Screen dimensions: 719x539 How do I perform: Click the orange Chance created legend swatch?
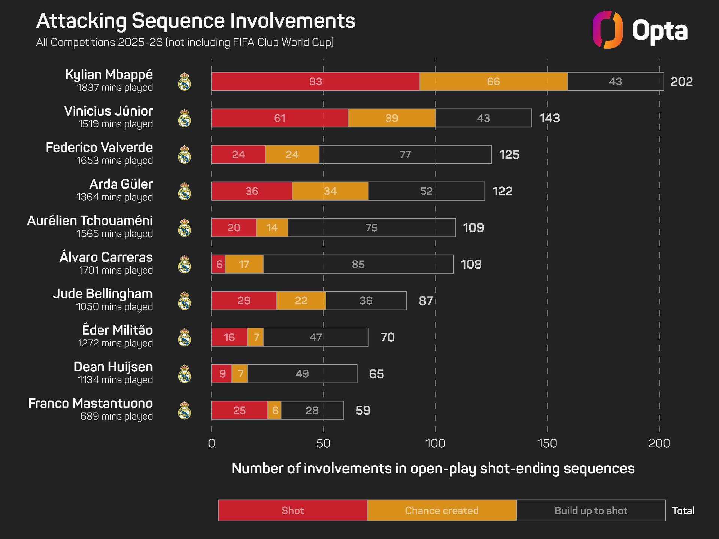(442, 511)
